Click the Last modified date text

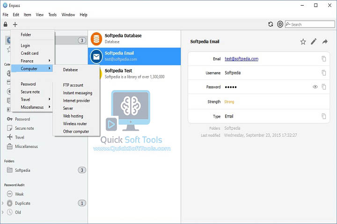pyautogui.click(x=261, y=135)
